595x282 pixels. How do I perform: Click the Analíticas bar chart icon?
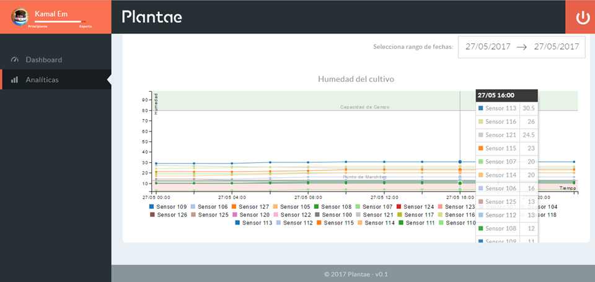point(14,80)
